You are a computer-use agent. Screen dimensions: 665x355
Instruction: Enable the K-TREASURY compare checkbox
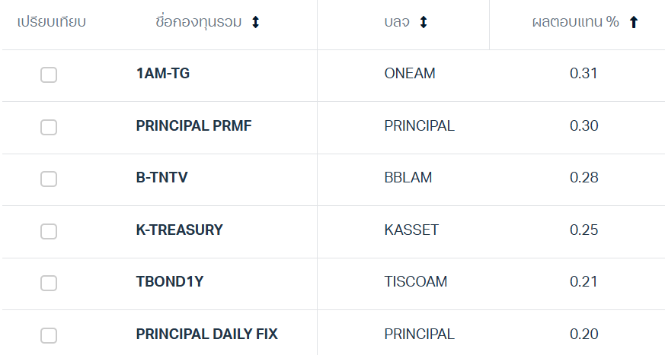click(49, 231)
